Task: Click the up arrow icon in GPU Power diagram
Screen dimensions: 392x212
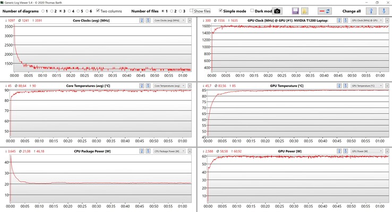Action: click(339, 151)
